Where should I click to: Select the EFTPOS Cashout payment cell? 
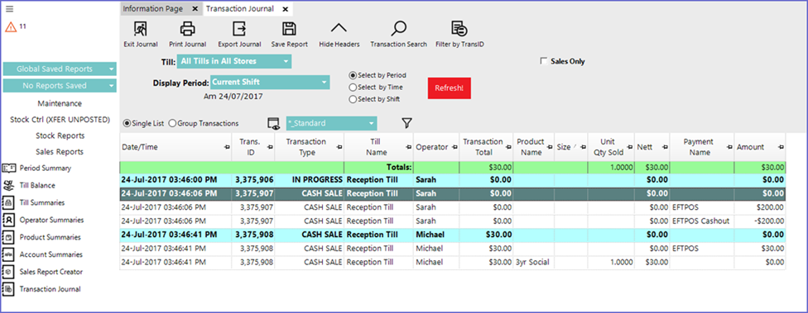701,221
